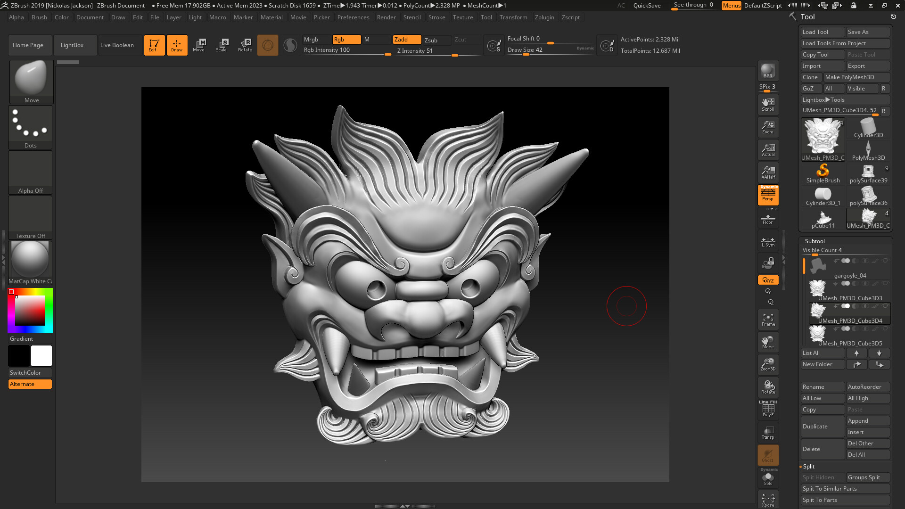Move subtool up with arrow
Viewport: 905px width, 509px height.
click(x=856, y=353)
